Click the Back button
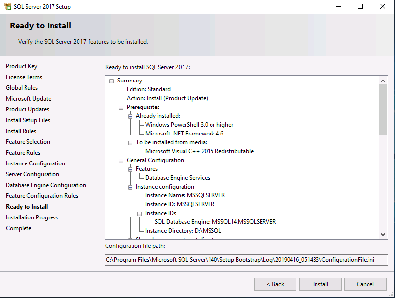The height and width of the screenshot is (298, 395). 275,284
